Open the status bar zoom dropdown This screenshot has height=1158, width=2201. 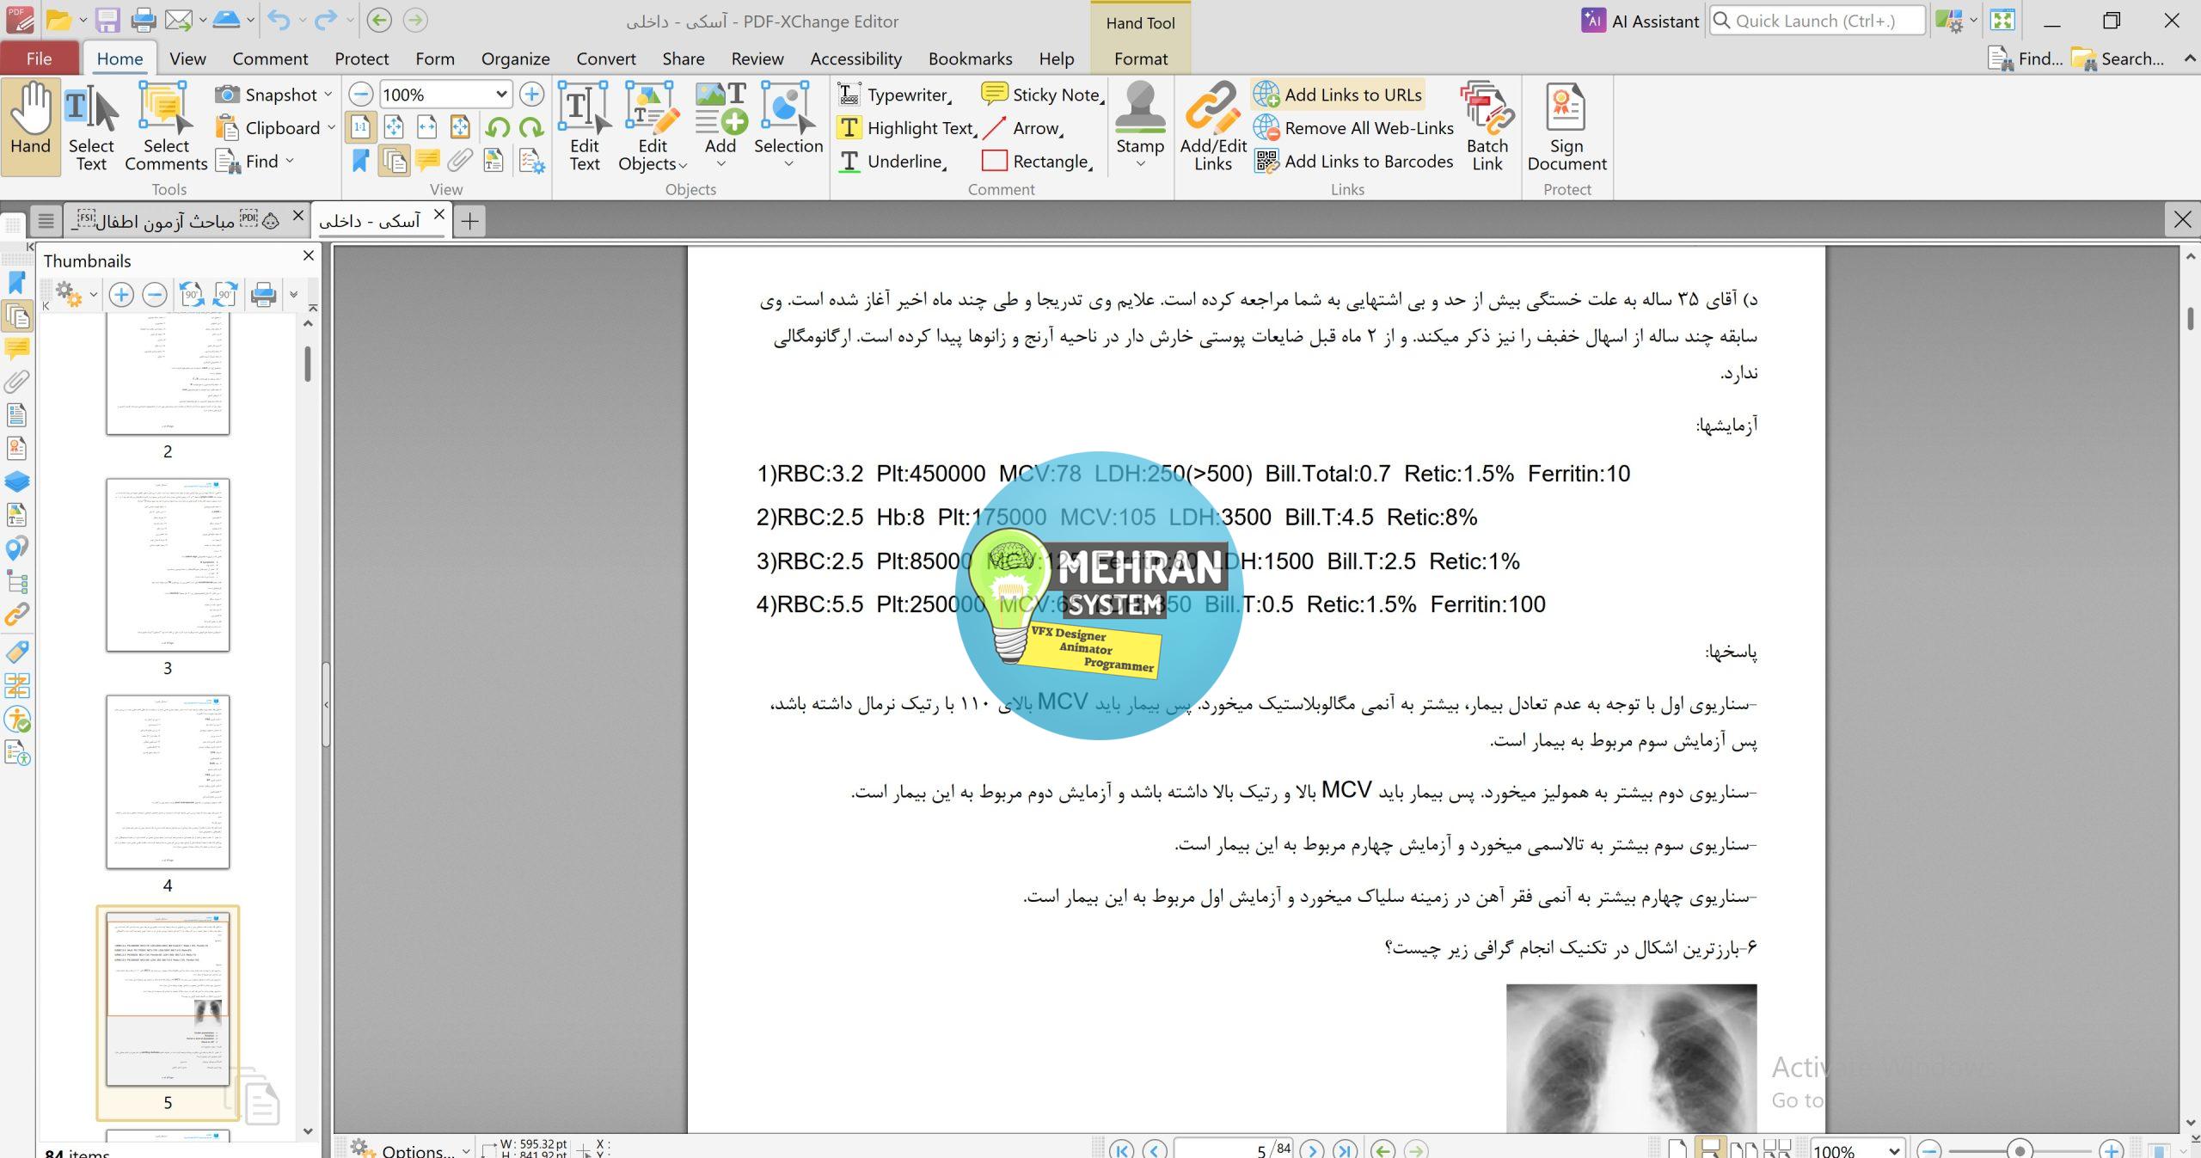point(1894,1150)
